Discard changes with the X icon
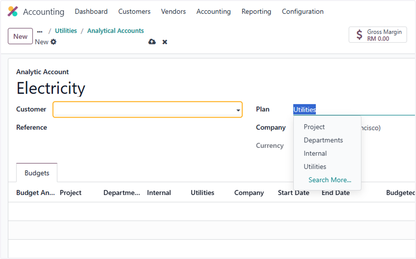Image resolution: width=416 pixels, height=259 pixels. 165,42
